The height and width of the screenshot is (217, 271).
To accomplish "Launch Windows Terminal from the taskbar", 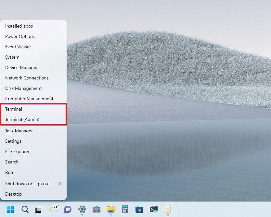I will (x=153, y=210).
